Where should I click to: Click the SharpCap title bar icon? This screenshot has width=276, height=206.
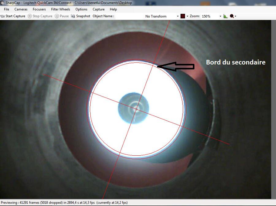point(2,3)
